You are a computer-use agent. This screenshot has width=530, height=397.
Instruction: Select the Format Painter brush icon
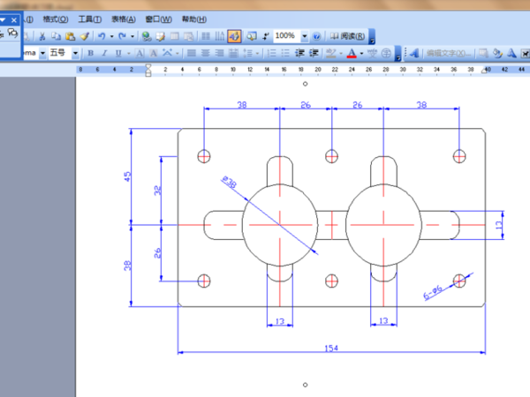[84, 36]
